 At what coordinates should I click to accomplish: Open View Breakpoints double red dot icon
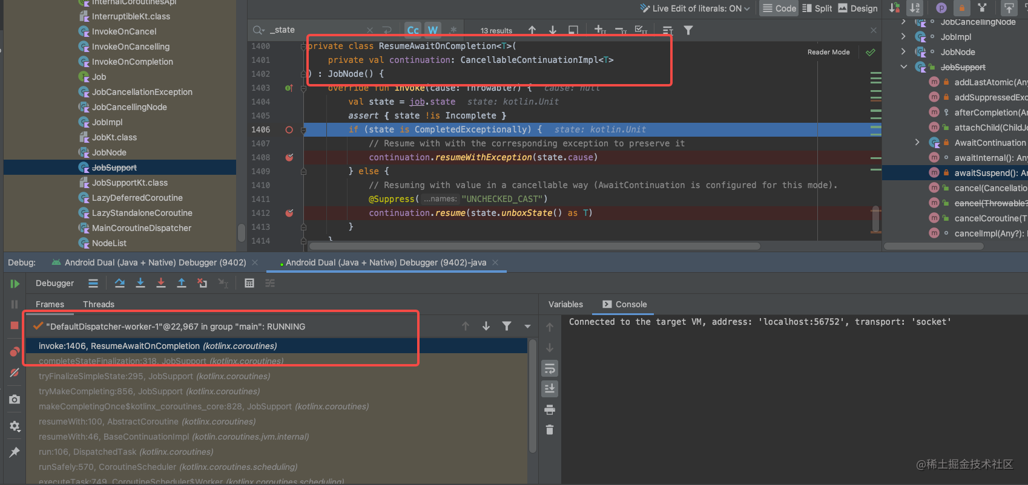[x=15, y=351]
